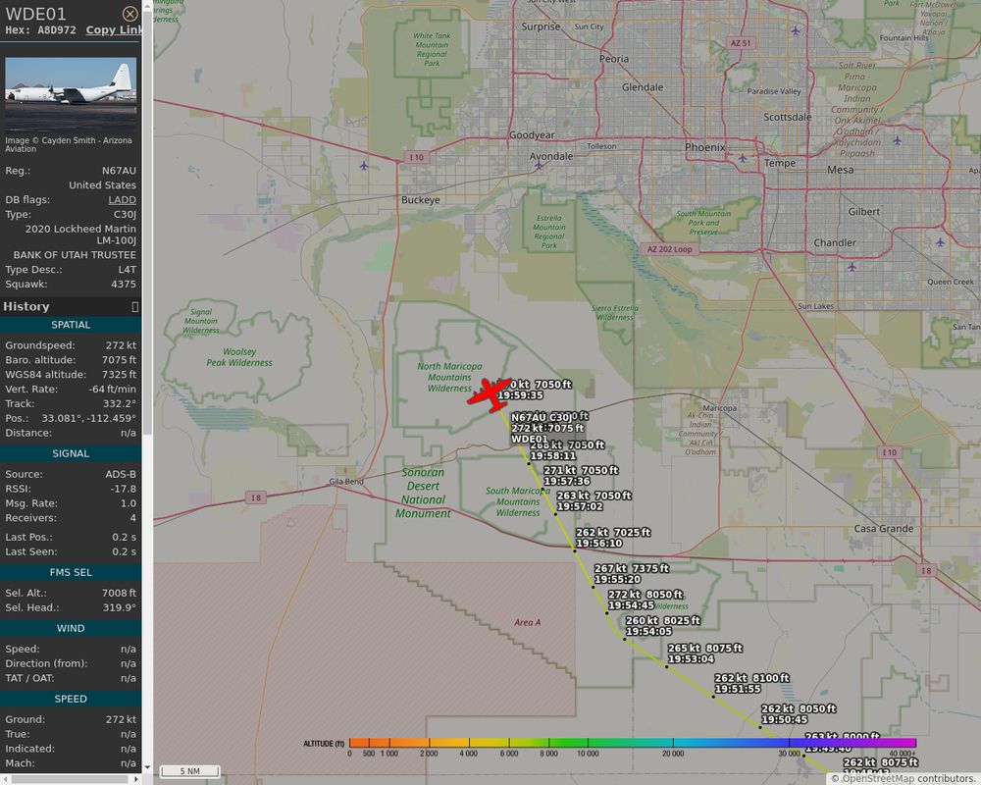Click the I 8 shield near Gila Bend
The image size is (981, 785).
(x=255, y=497)
